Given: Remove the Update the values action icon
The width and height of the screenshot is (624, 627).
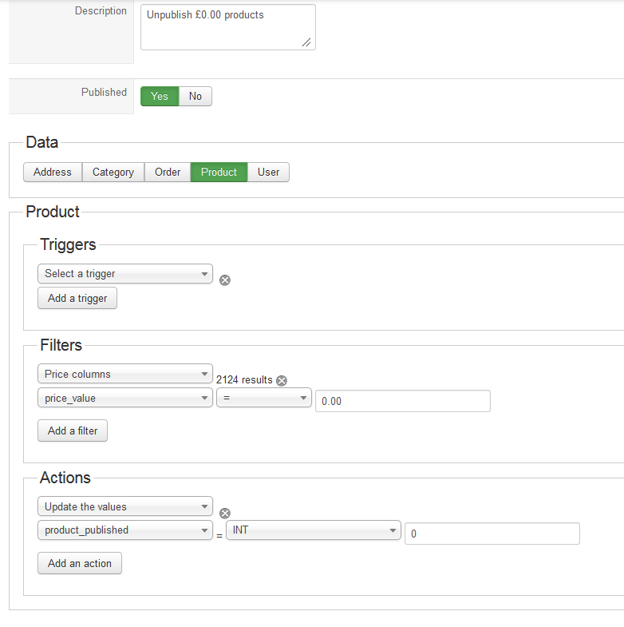Looking at the screenshot, I should (x=225, y=514).
